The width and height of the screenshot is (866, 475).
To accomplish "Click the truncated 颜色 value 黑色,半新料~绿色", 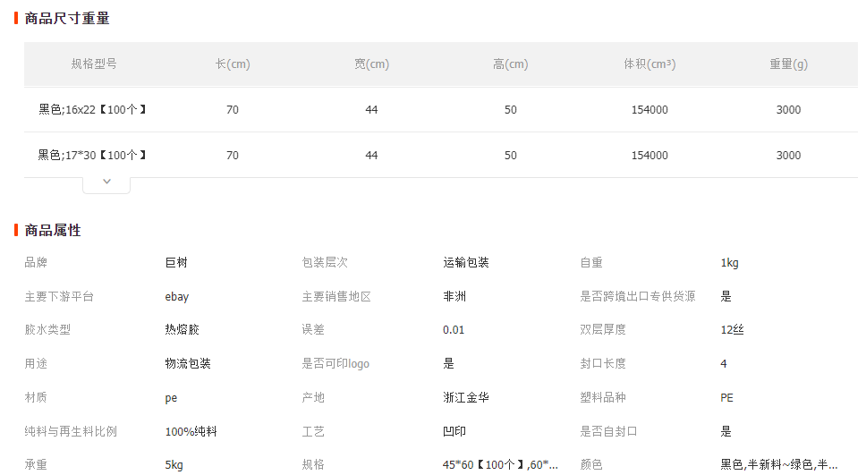I will point(778,465).
